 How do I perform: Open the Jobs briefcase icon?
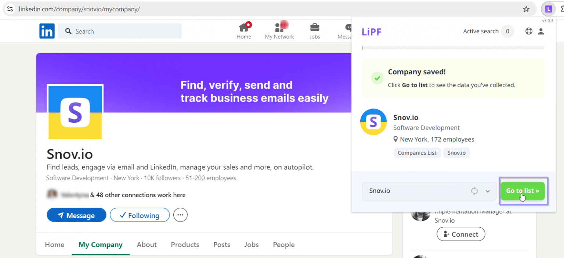[x=314, y=27]
